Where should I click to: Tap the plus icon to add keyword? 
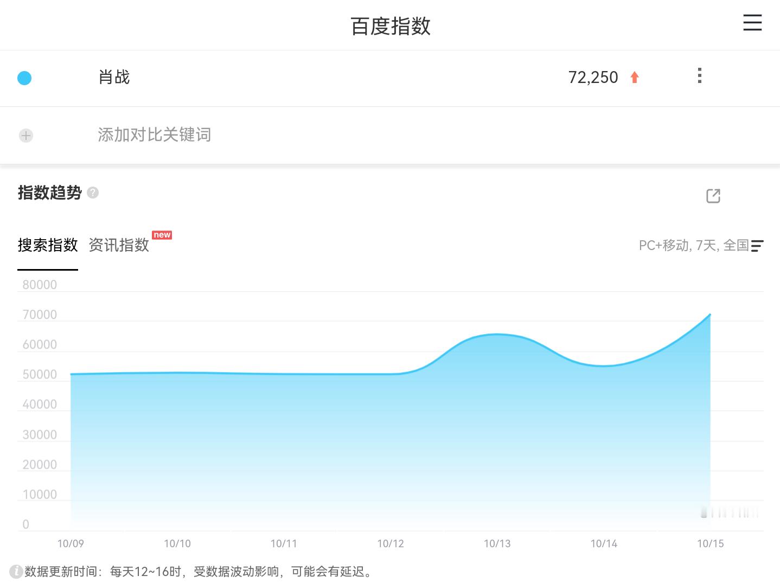pos(26,135)
